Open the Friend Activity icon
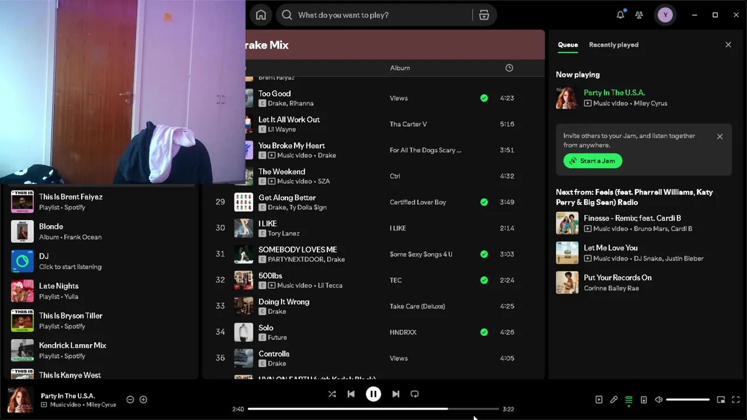This screenshot has height=420, width=747. pos(640,15)
